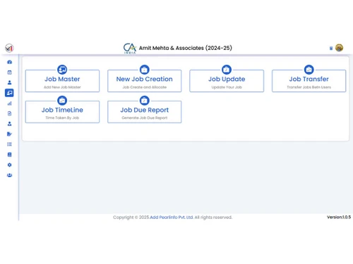
Task: Open the document file sidebar icon
Action: (x=9, y=113)
